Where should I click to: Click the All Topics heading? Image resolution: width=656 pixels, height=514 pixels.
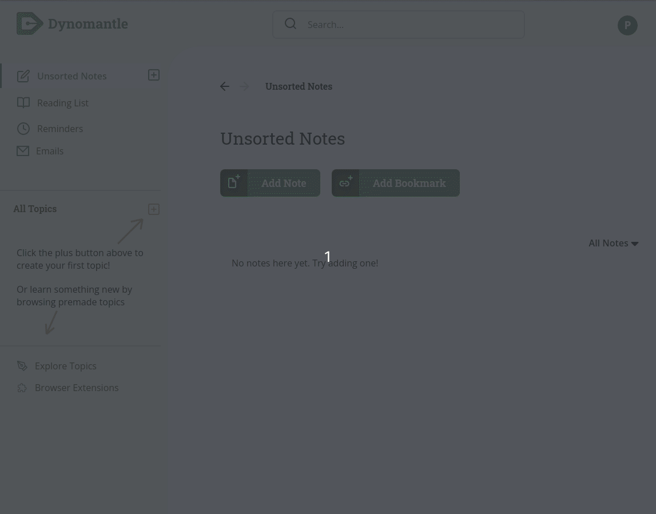click(35, 209)
